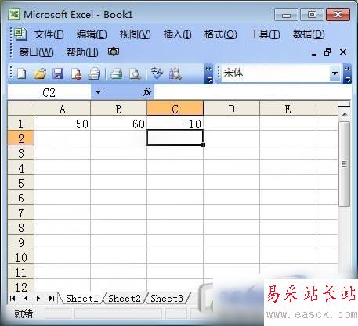Open the 视图(V) menu
This screenshot has height=326, width=358.
click(135, 34)
